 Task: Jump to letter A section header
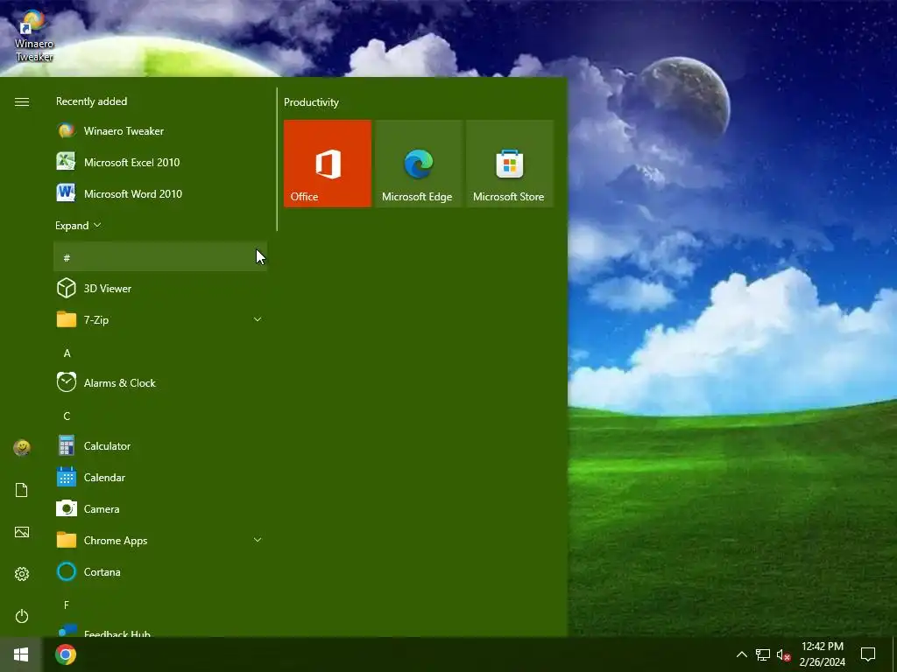pos(160,353)
